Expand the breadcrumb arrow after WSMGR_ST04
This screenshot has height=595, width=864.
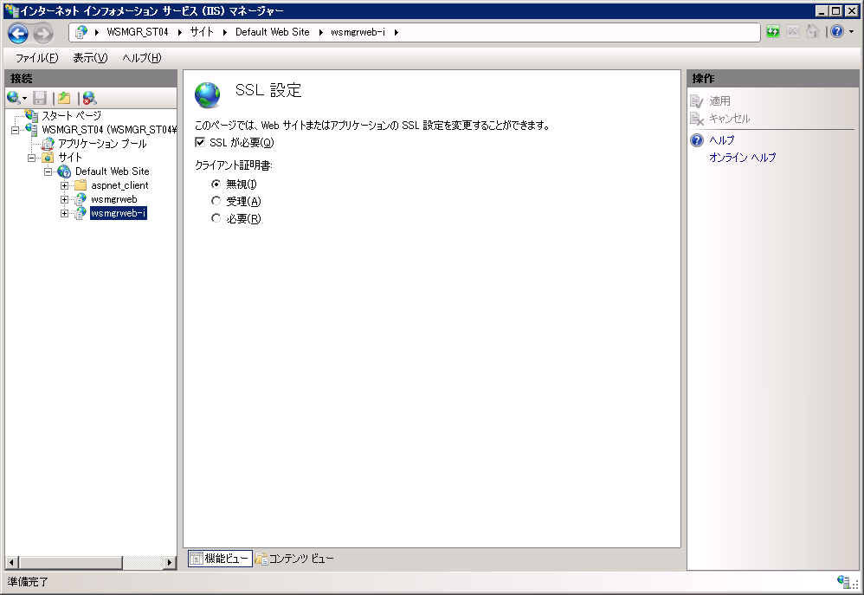pyautogui.click(x=179, y=33)
